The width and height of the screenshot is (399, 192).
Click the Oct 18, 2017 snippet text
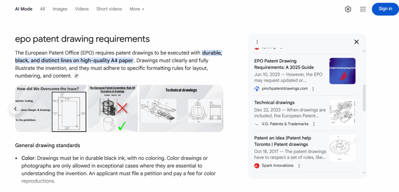(290, 154)
